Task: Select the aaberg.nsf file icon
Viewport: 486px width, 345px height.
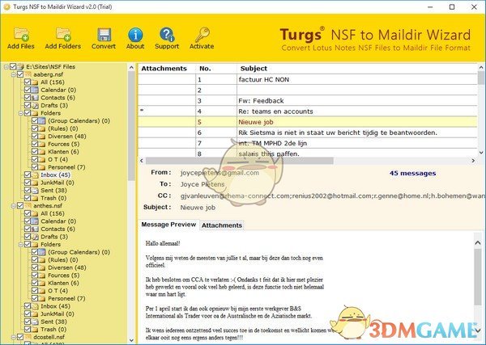Action: pos(28,74)
